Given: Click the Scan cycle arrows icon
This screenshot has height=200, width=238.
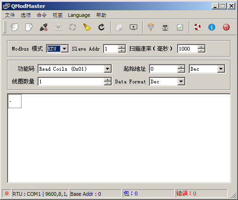Looking at the screenshot, I should coord(73,27).
